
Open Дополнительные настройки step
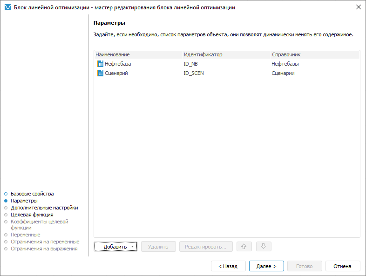coord(44,208)
